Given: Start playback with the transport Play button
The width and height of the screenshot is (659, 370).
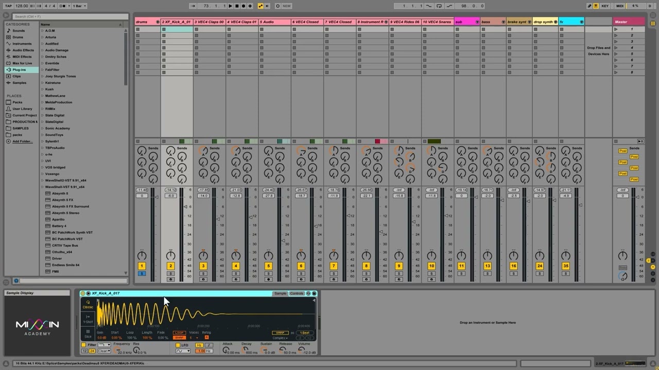Looking at the screenshot, I should pyautogui.click(x=231, y=6).
